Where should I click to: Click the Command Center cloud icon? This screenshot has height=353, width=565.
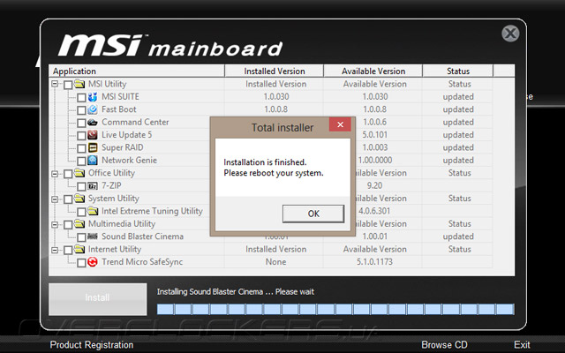93,122
